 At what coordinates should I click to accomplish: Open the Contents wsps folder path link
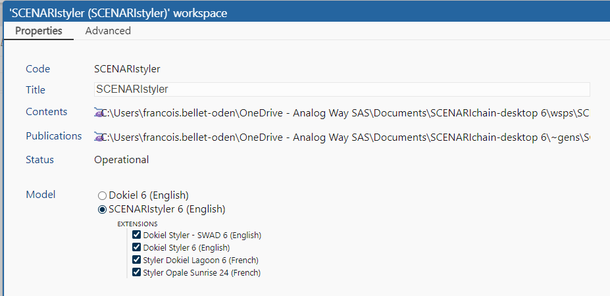pos(345,114)
